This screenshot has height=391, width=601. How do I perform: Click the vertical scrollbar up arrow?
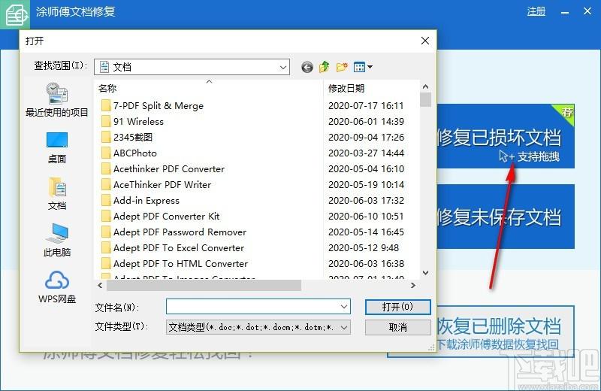pyautogui.click(x=425, y=87)
